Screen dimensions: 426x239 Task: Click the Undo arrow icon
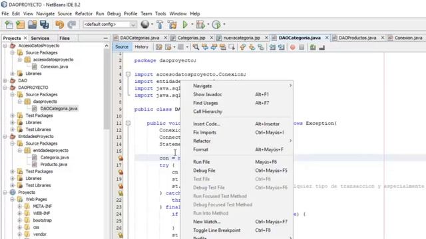coord(59,25)
